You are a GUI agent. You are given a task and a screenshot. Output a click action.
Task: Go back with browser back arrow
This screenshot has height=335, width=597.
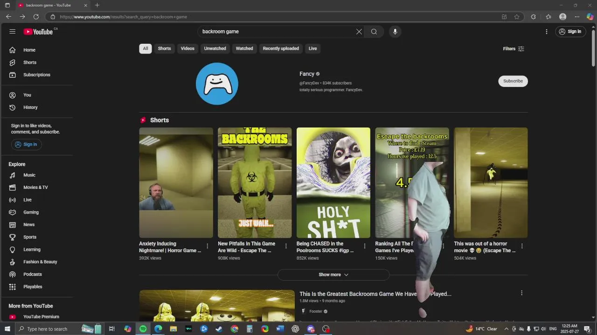[8, 17]
